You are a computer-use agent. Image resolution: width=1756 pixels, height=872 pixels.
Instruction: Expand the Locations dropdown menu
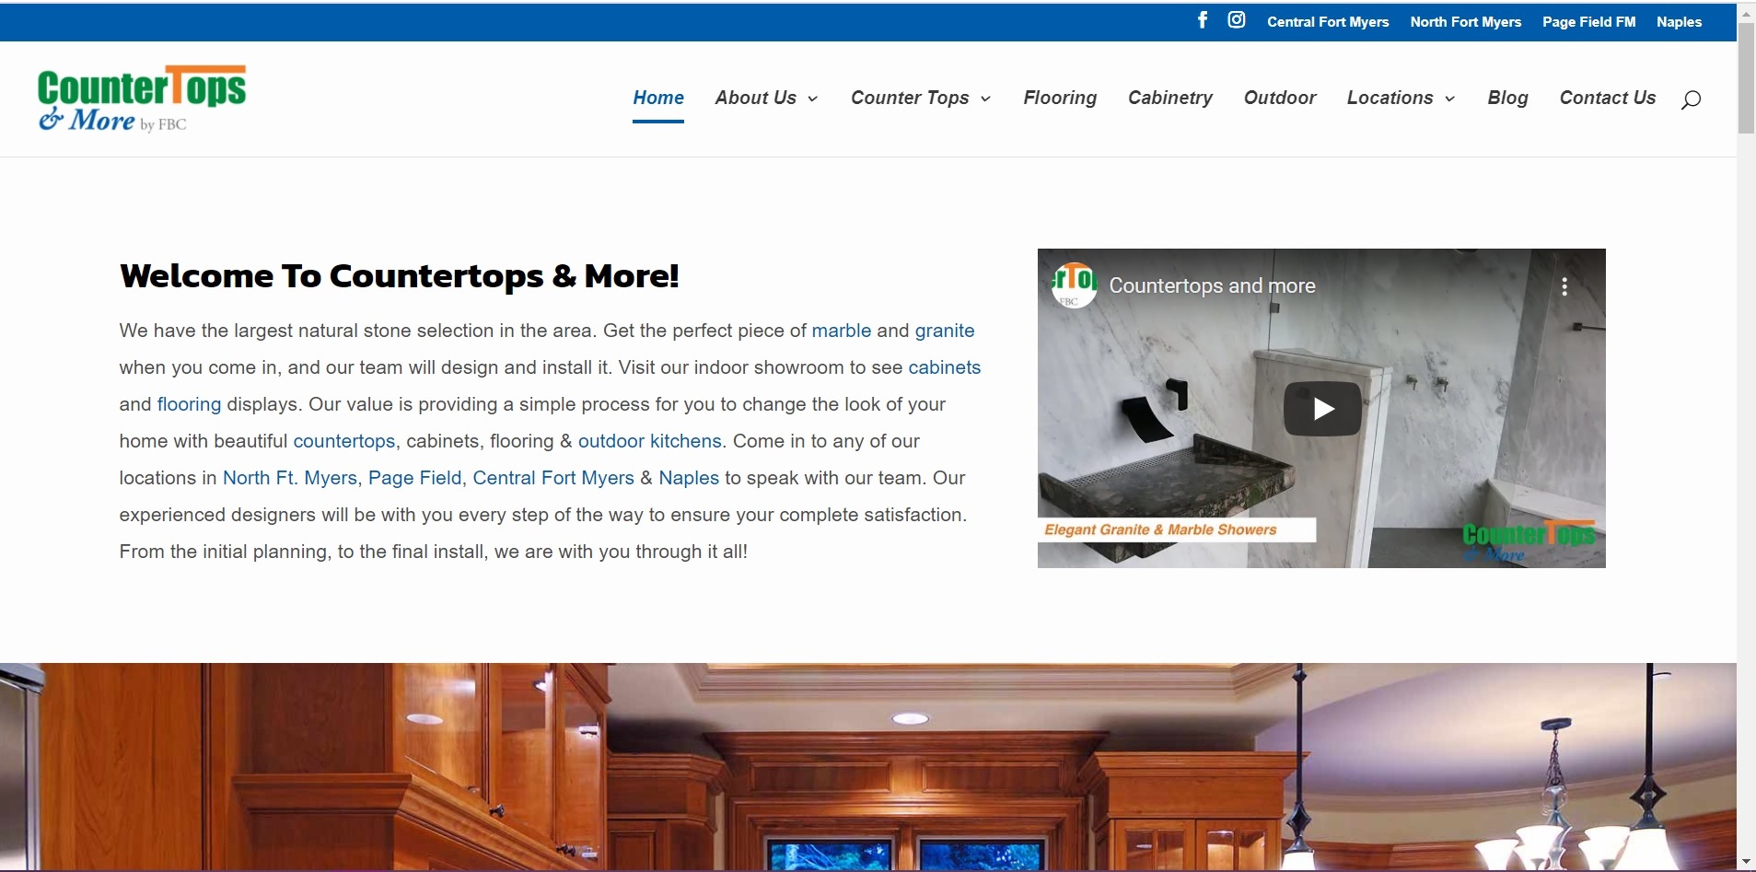coord(1401,98)
